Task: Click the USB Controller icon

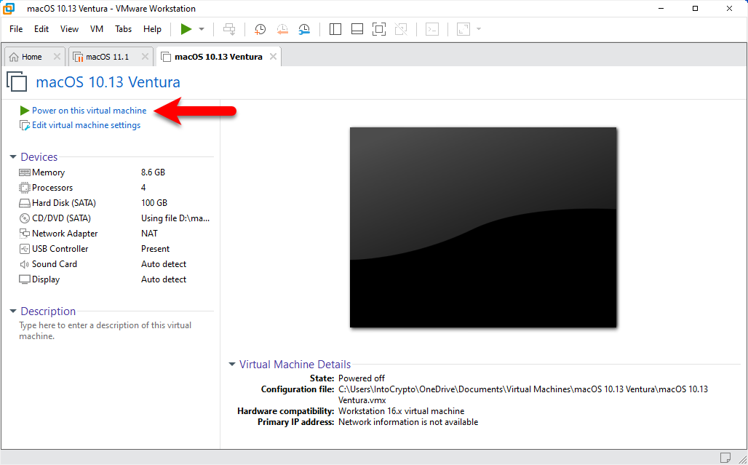Action: pos(24,248)
